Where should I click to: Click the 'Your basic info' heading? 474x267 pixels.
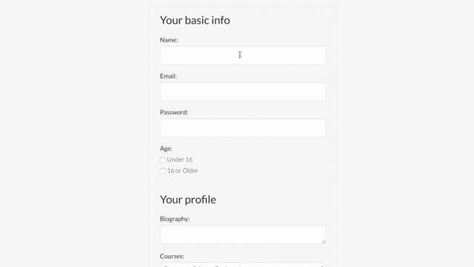(195, 20)
